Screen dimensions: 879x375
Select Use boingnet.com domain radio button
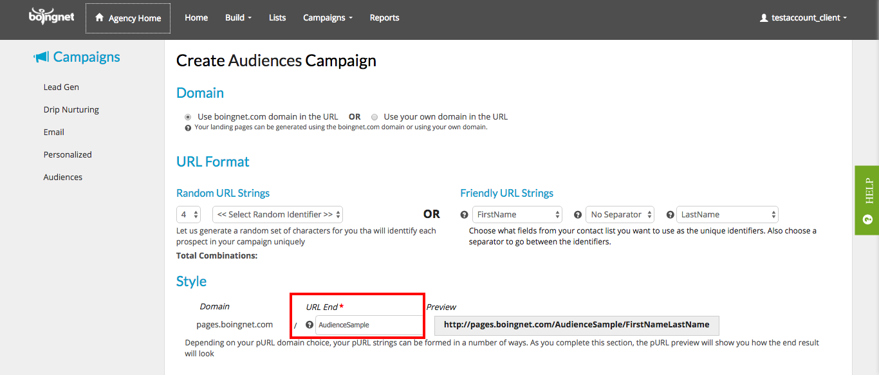[188, 117]
